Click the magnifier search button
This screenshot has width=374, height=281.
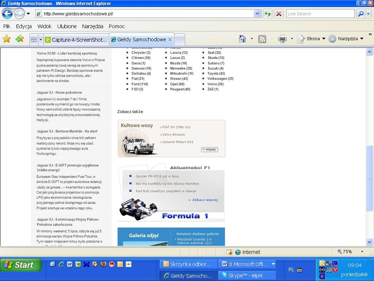(360, 14)
